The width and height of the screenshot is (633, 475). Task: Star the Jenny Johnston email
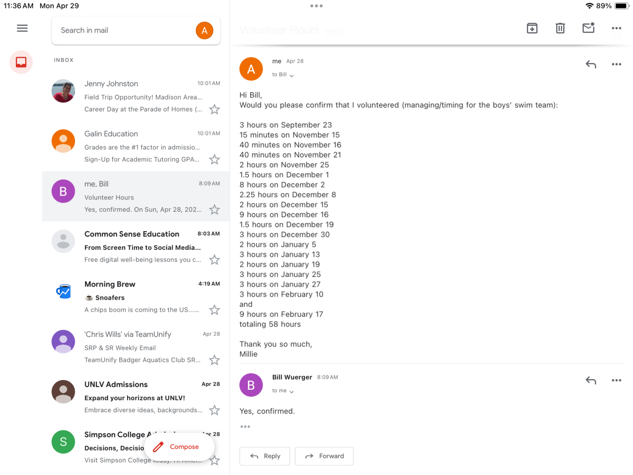(214, 109)
